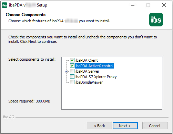Tick the ibaDongleViewer checkbox
Screen dimensions: 173x134
(x=72, y=82)
